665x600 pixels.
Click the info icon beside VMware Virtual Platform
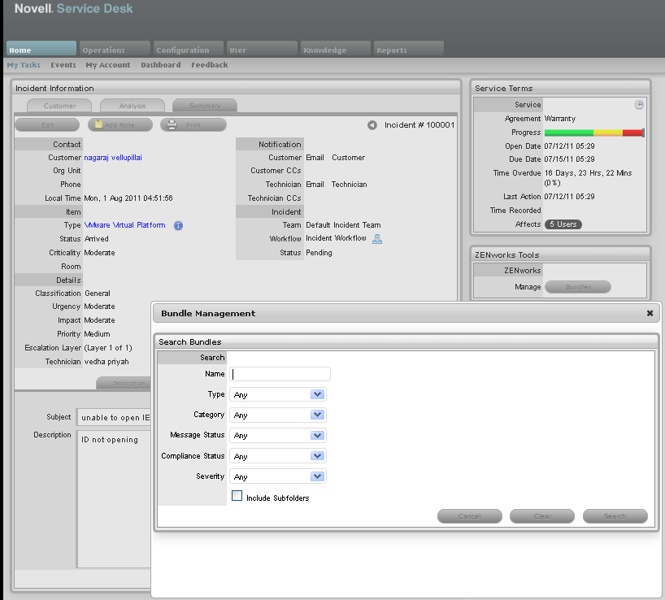pos(178,225)
